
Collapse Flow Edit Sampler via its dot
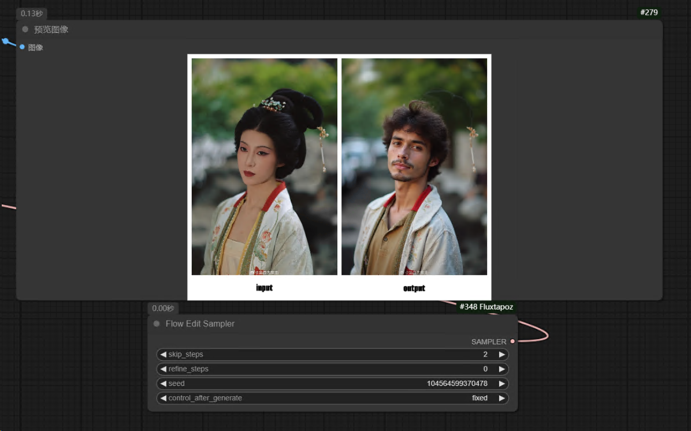click(157, 324)
